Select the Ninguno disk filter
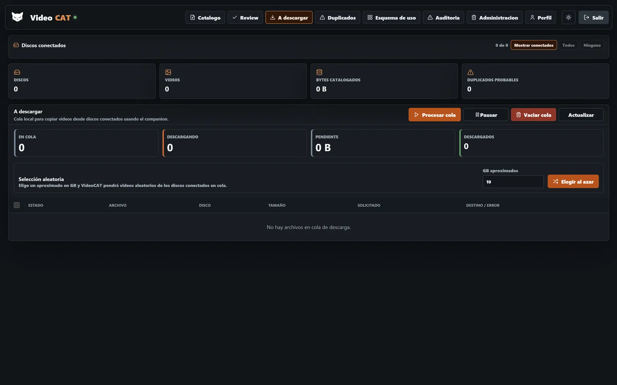This screenshot has width=617, height=385. (x=592, y=45)
